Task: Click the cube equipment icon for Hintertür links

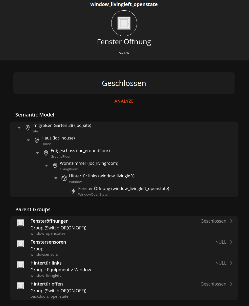Action: pos(64,178)
